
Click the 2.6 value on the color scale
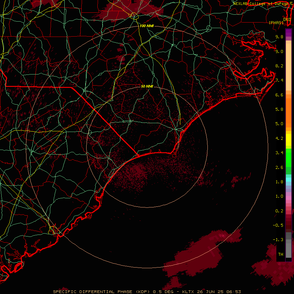click(x=279, y=168)
